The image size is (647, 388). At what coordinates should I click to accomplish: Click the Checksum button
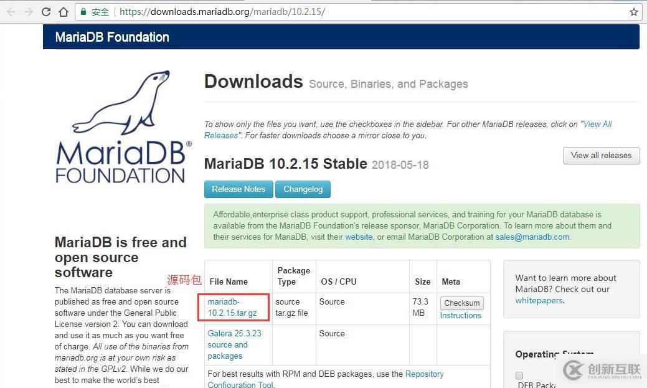461,303
